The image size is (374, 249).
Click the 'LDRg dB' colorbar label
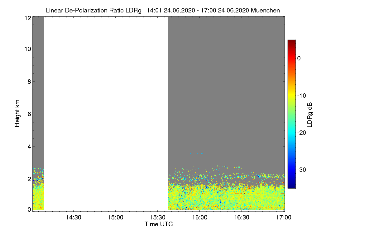coord(310,115)
